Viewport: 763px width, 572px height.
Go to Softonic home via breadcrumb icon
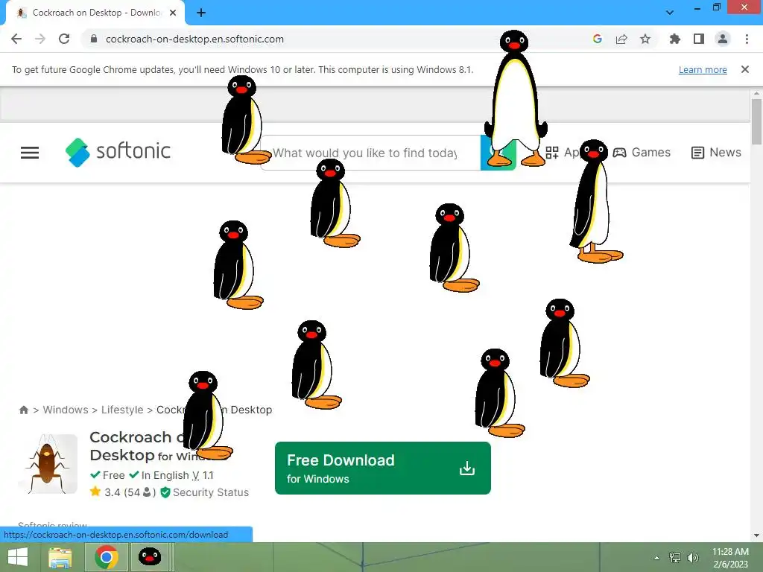coord(23,410)
